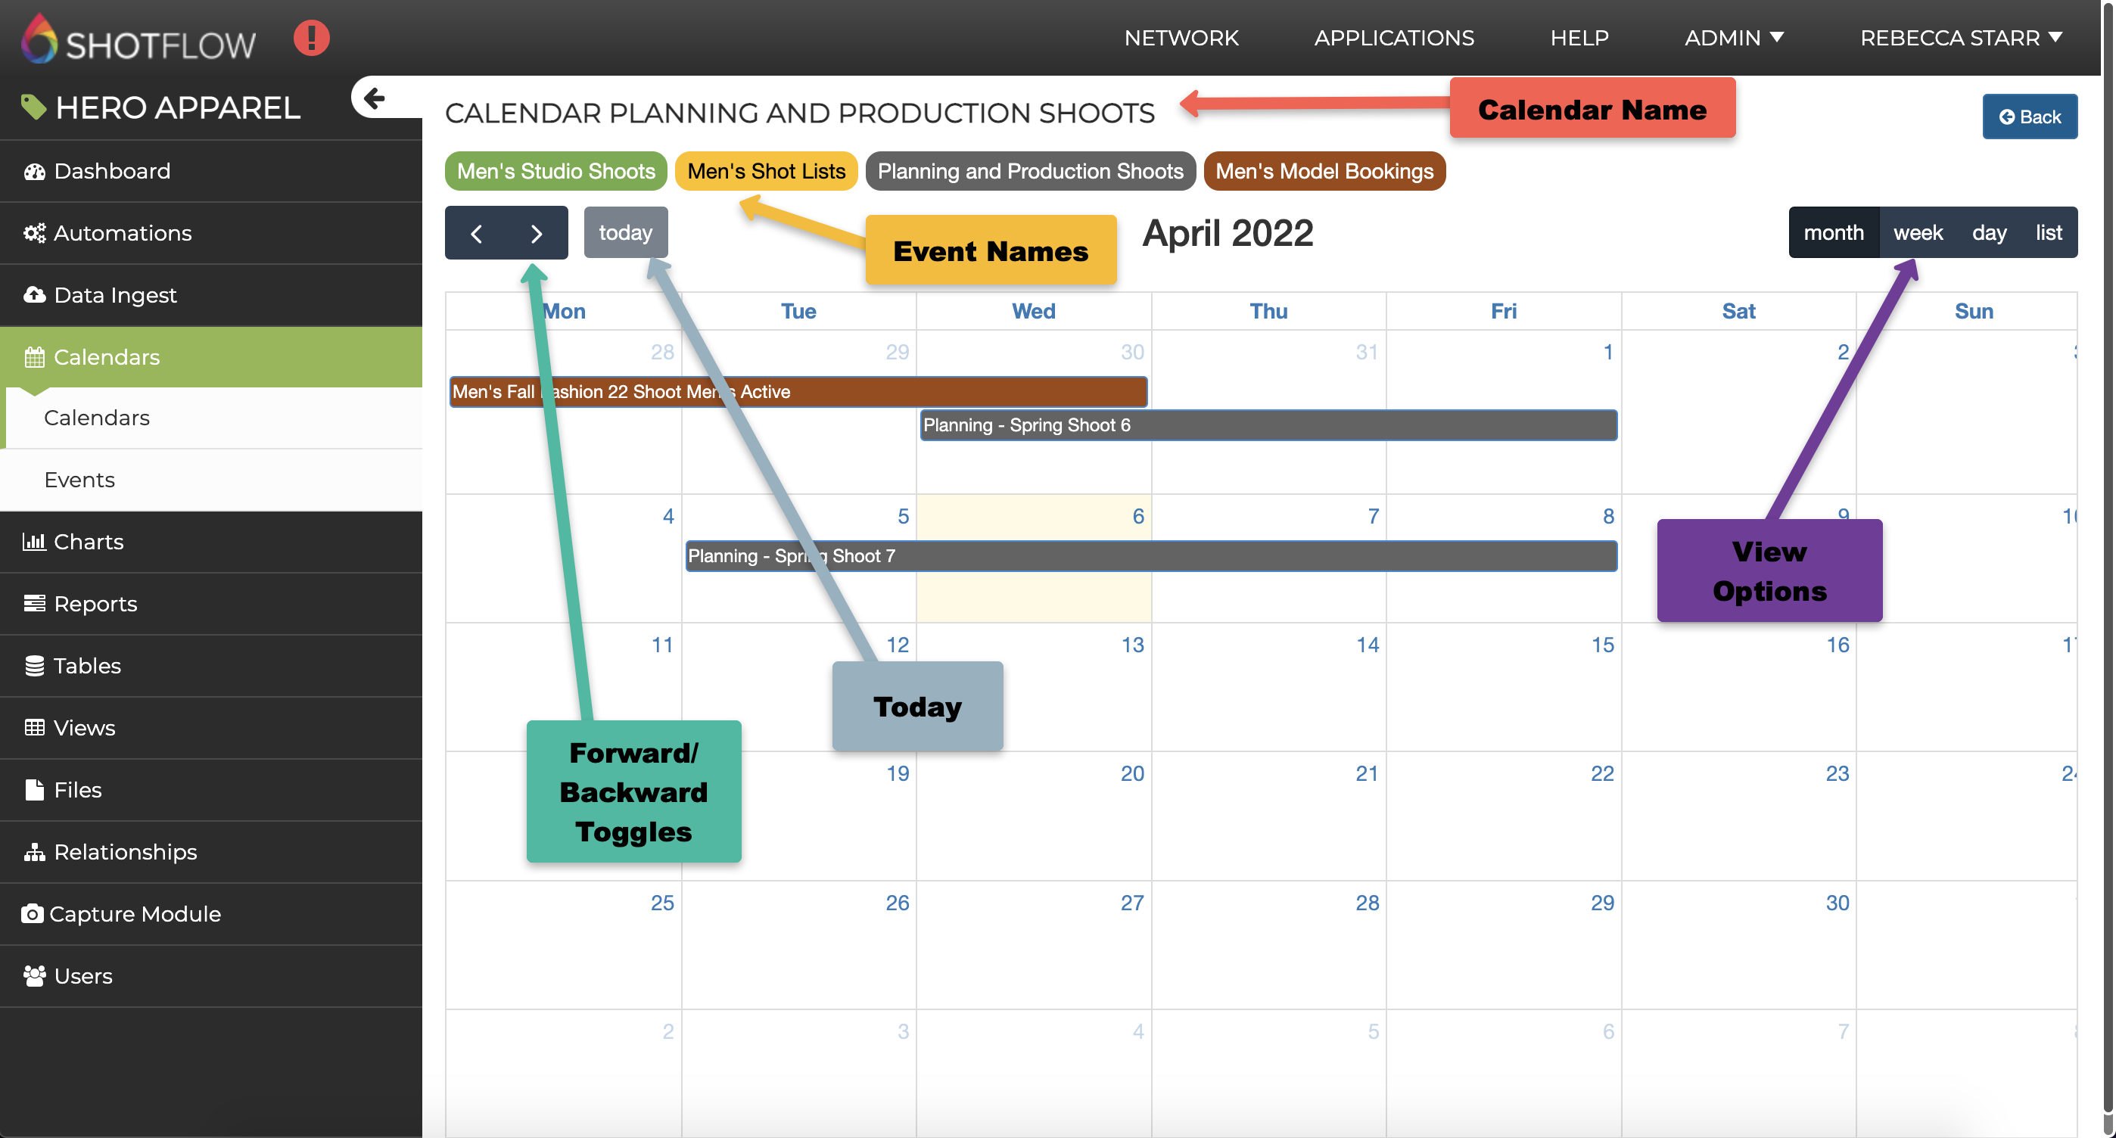This screenshot has height=1138, width=2116.
Task: Click the Data Ingest cloud icon
Action: click(x=34, y=295)
